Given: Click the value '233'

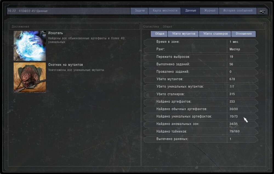Looking at the screenshot, I should (x=232, y=102).
